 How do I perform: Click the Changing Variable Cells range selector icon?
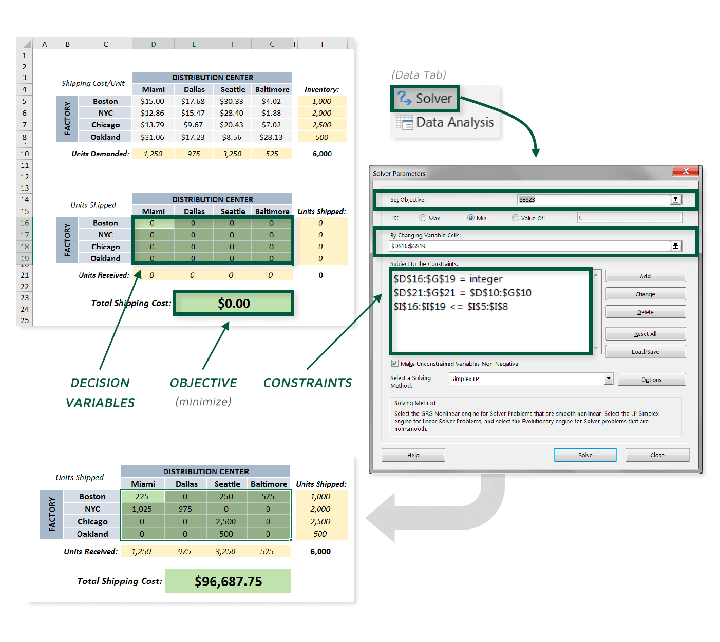tap(675, 246)
